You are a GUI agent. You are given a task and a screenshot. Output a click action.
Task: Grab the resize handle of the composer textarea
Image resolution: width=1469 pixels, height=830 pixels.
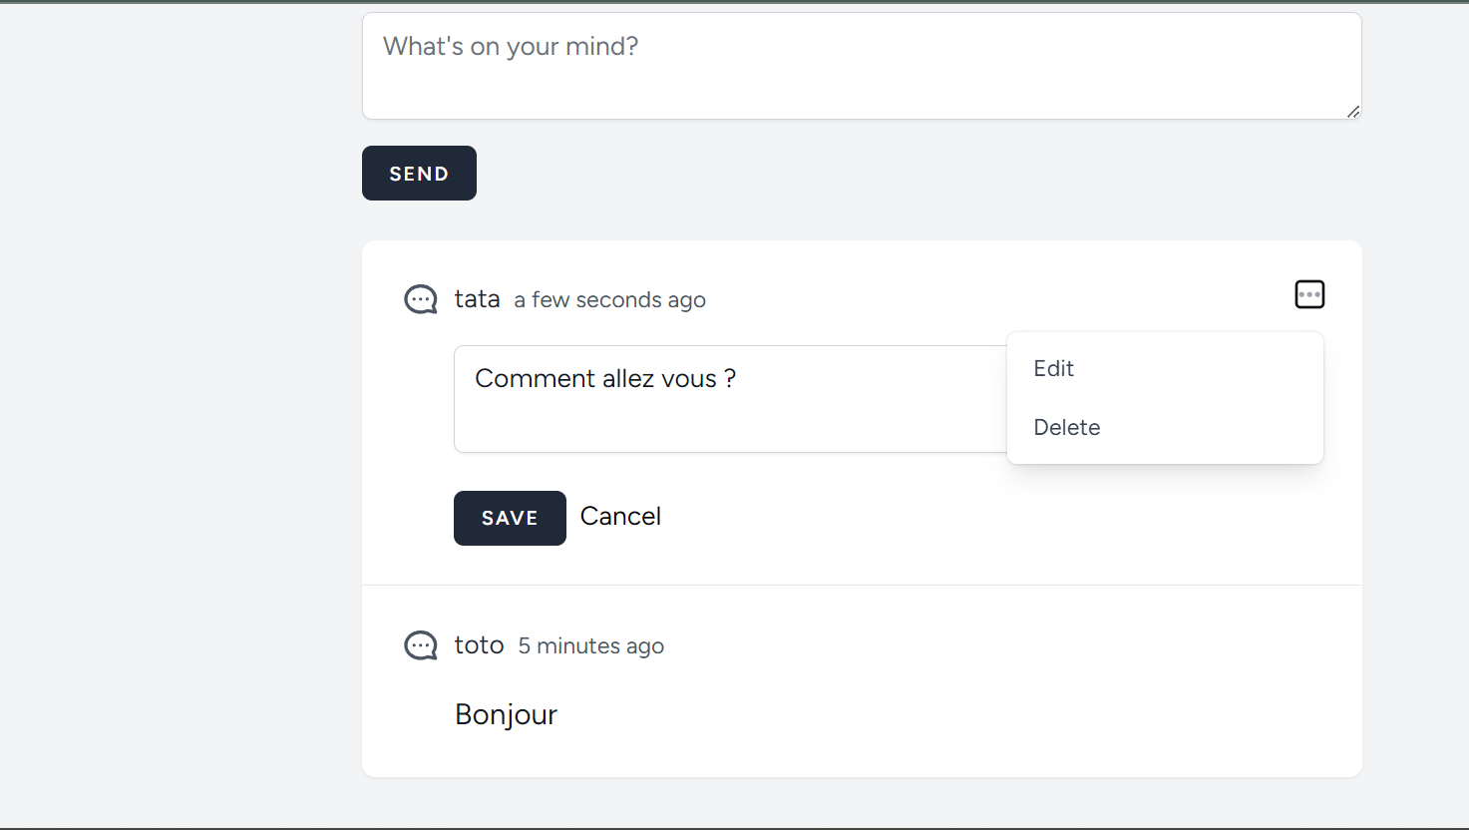1352,112
